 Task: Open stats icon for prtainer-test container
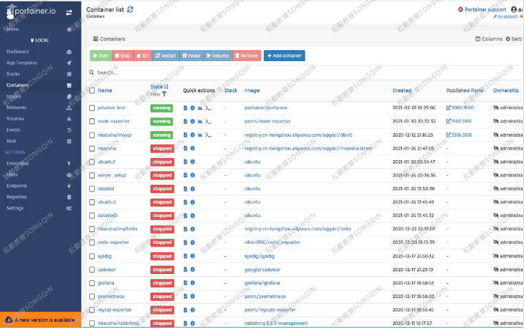click(200, 108)
